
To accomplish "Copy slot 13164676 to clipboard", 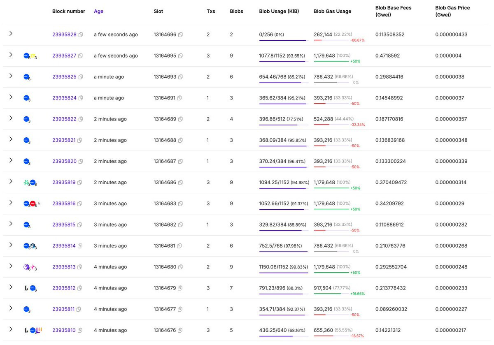I will 180,331.
